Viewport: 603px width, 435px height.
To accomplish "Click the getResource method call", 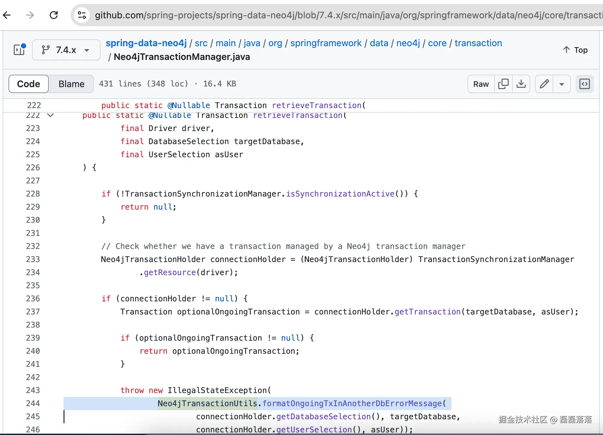I will point(170,272).
